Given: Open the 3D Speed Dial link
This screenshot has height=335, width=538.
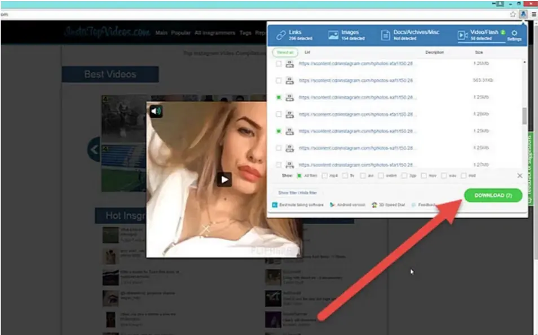Looking at the screenshot, I should point(389,205).
